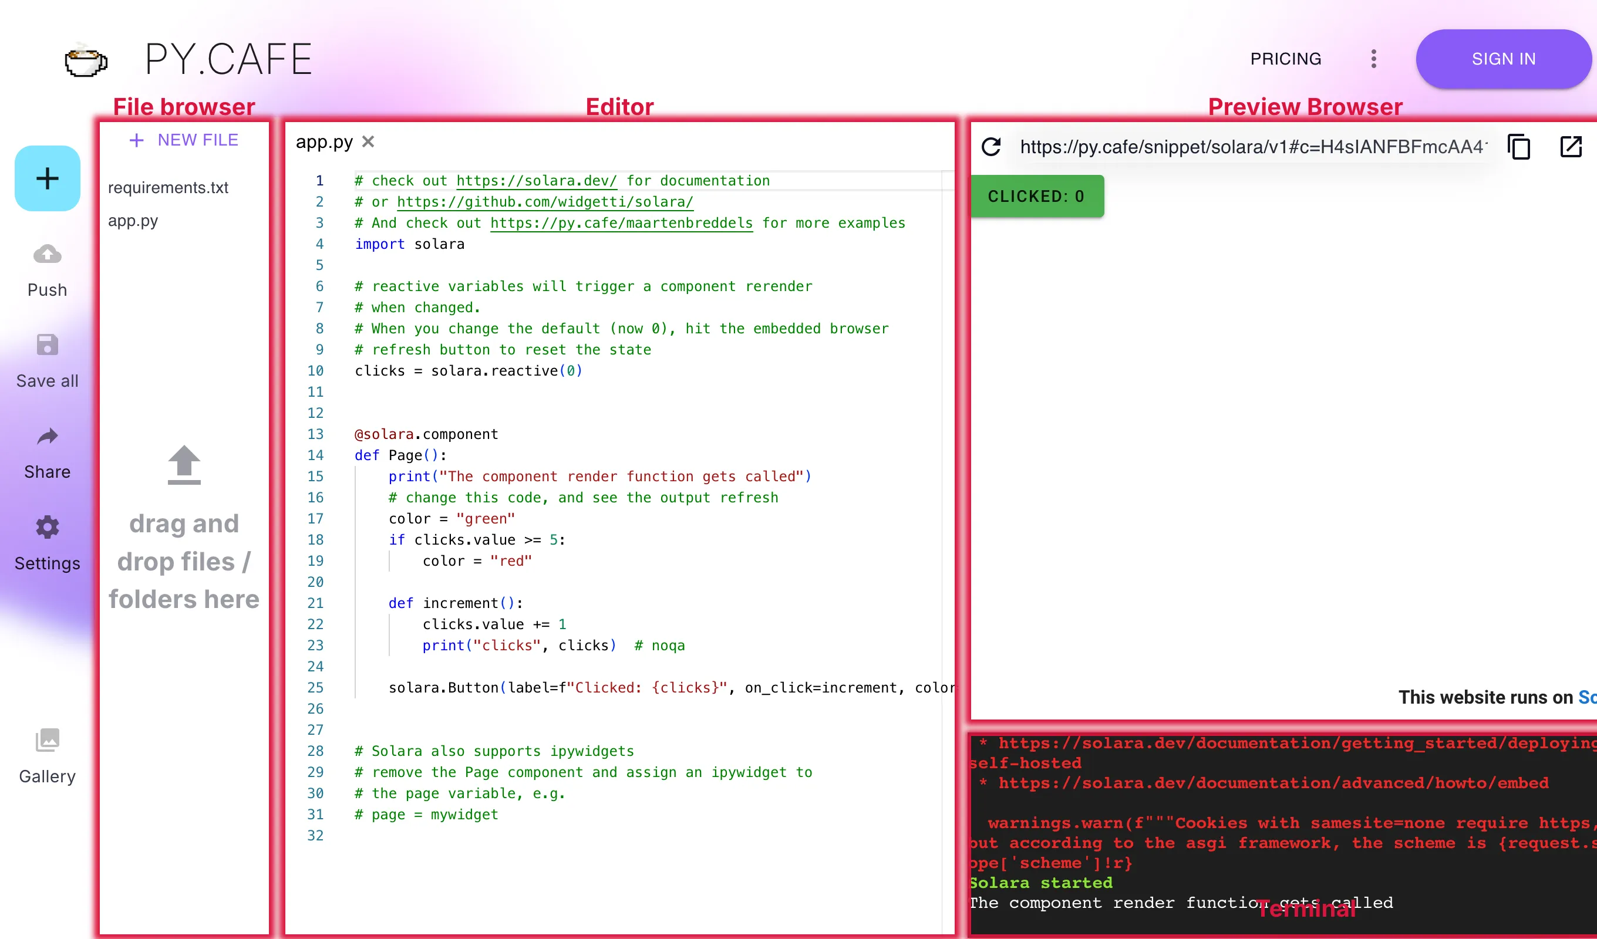This screenshot has height=939, width=1597.
Task: Click the preview URL address field
Action: coord(1252,147)
